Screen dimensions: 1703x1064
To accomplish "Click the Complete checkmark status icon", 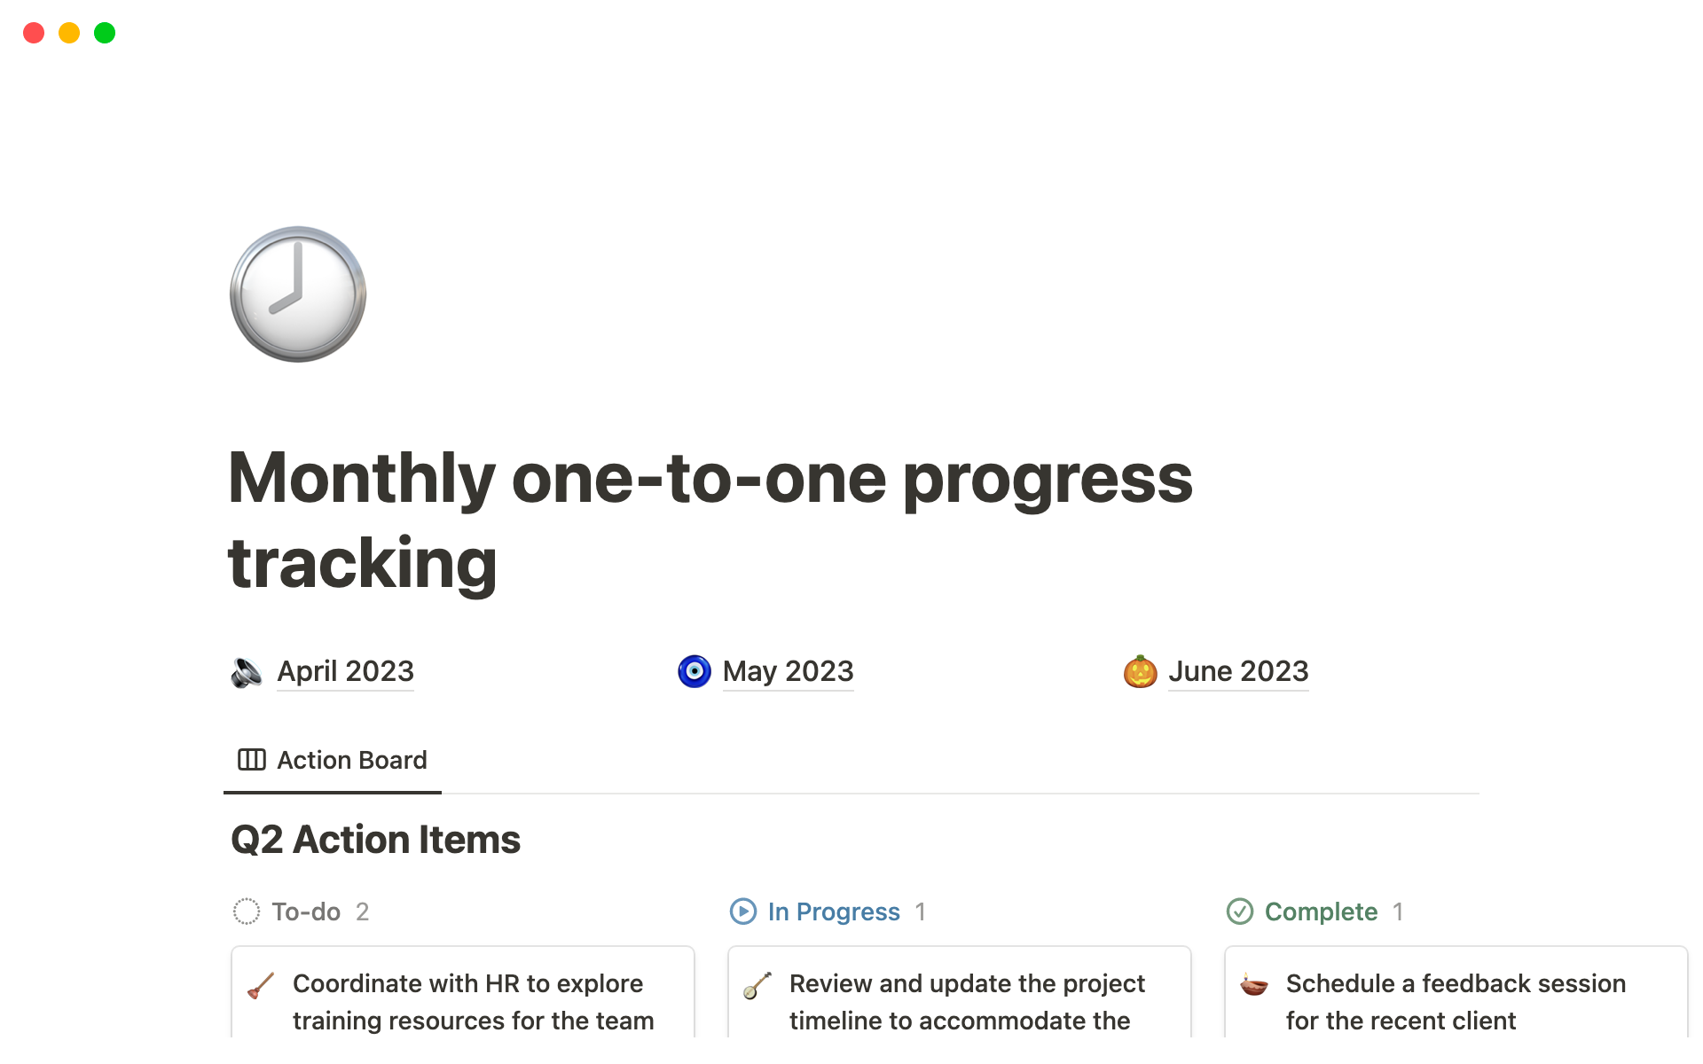I will tap(1240, 911).
